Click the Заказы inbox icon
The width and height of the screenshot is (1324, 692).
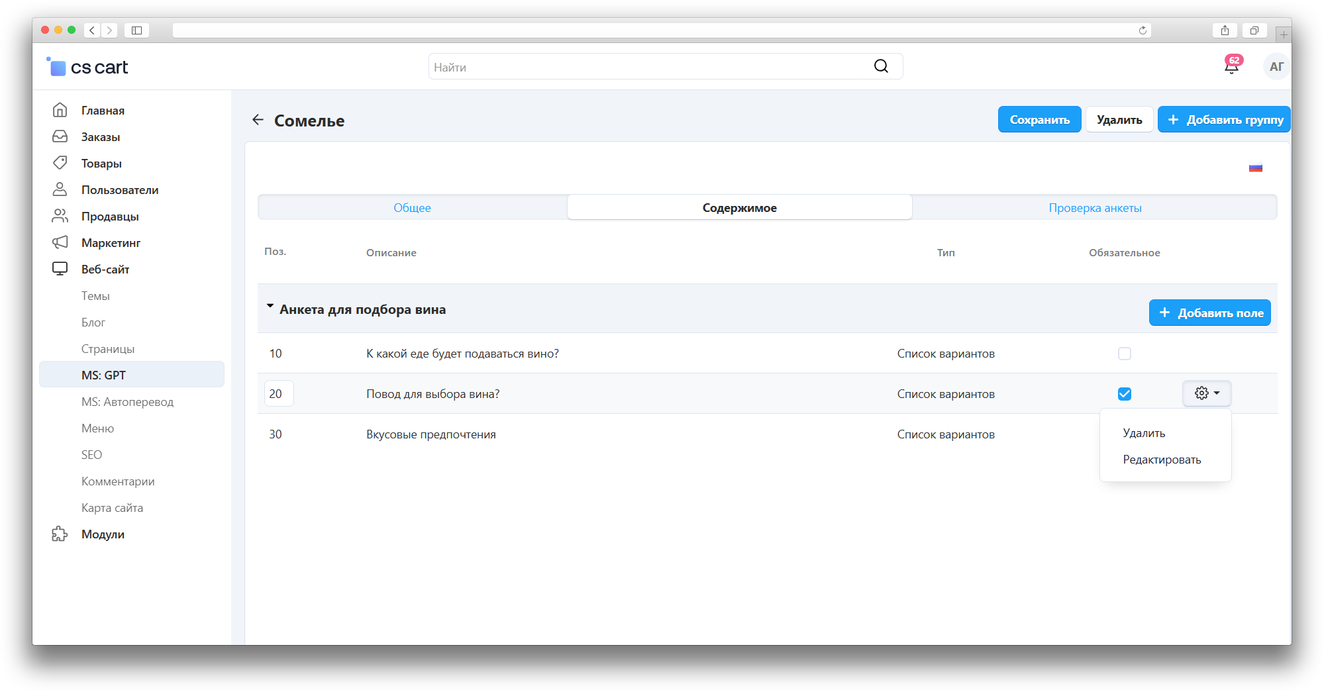(x=60, y=136)
